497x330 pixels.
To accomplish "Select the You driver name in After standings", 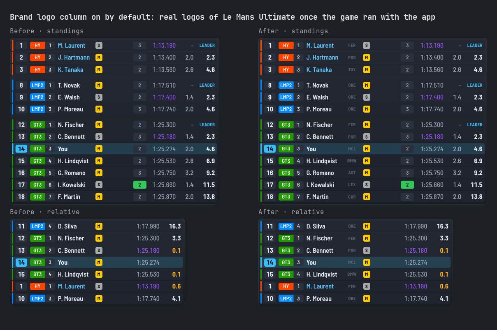I will coord(311,149).
